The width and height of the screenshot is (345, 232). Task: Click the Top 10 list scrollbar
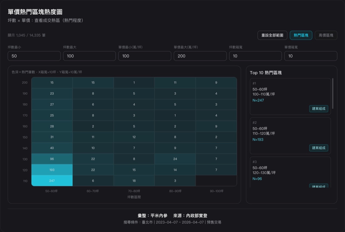pos(333,93)
